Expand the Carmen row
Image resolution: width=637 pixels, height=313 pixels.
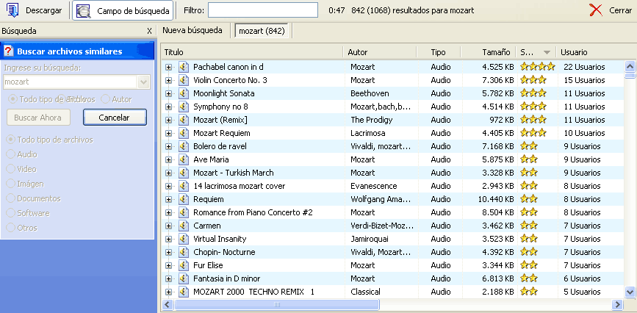tap(168, 226)
